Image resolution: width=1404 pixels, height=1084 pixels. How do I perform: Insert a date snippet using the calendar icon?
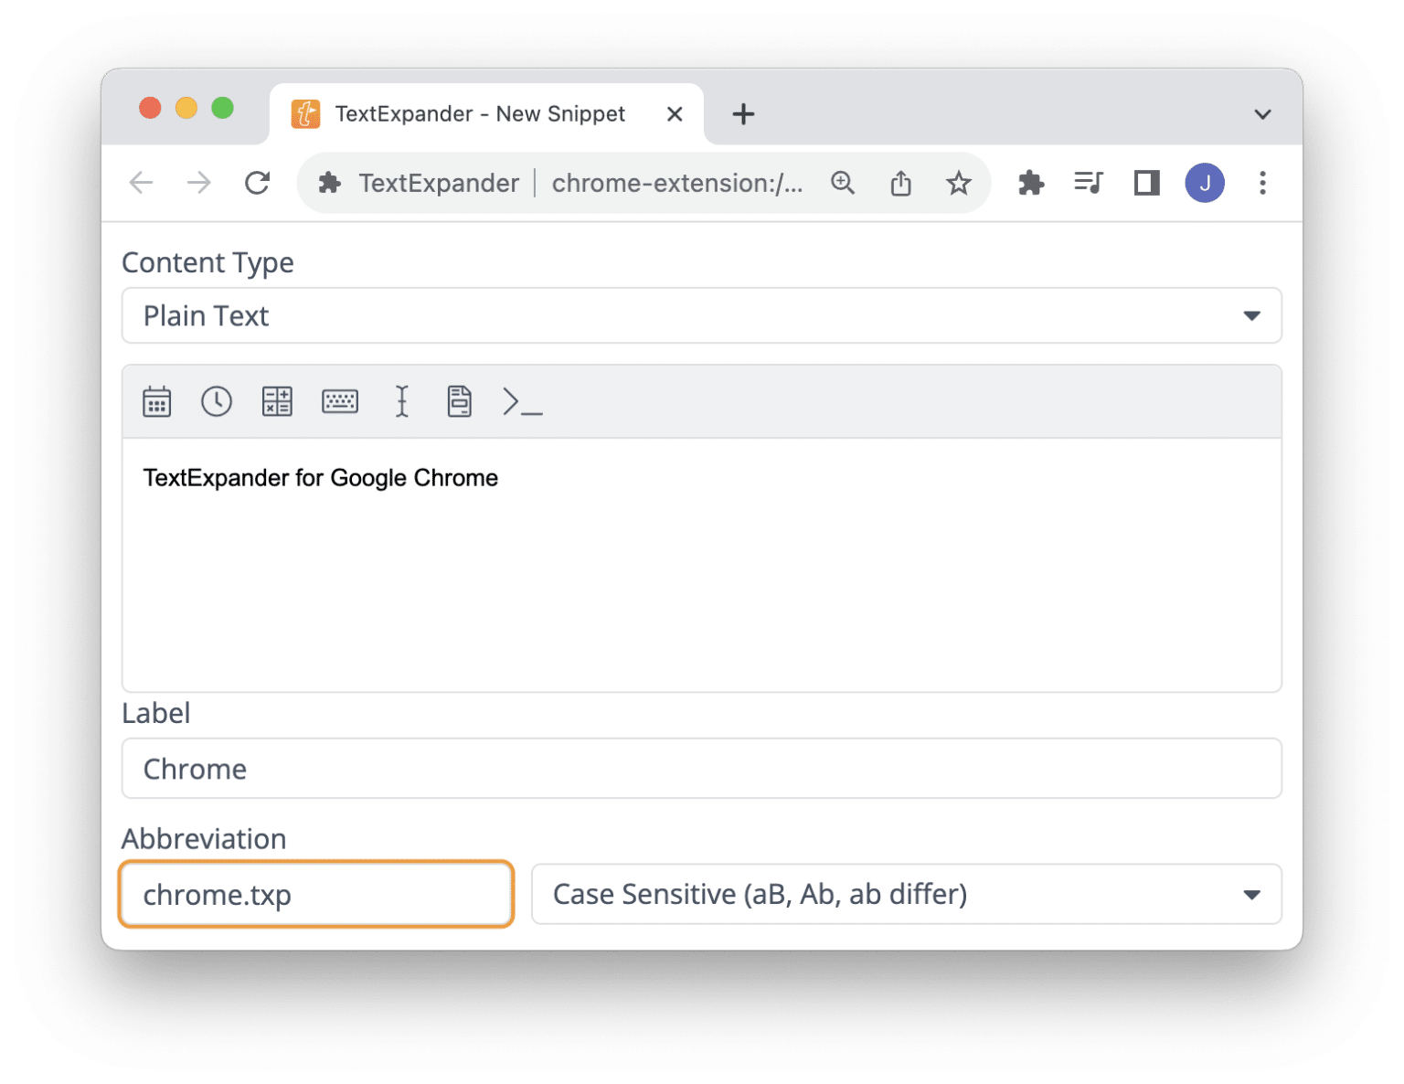(x=156, y=400)
